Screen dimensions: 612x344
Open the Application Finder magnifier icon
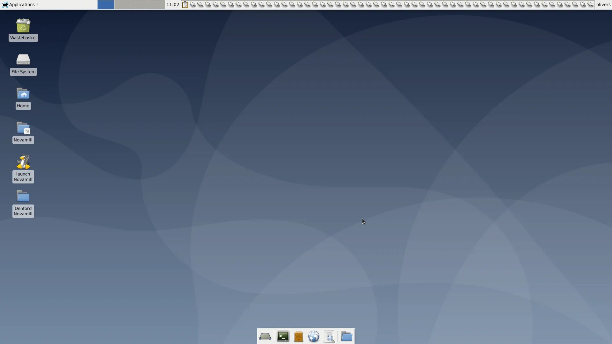click(x=330, y=336)
